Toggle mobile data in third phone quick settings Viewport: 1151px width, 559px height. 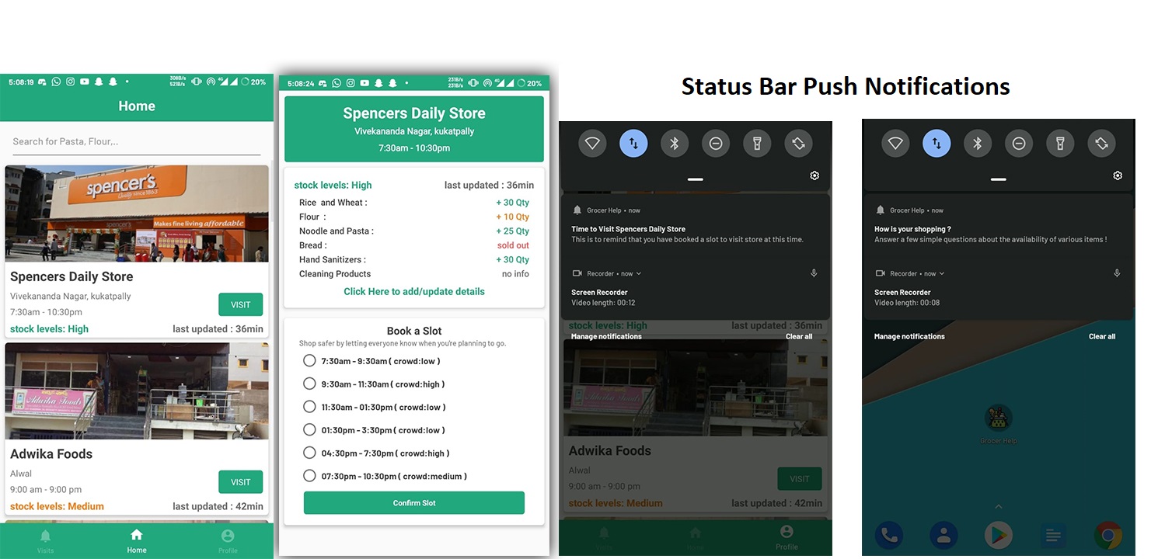[633, 143]
